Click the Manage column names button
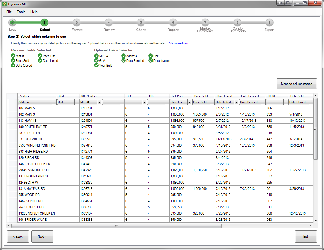 pos(297,84)
